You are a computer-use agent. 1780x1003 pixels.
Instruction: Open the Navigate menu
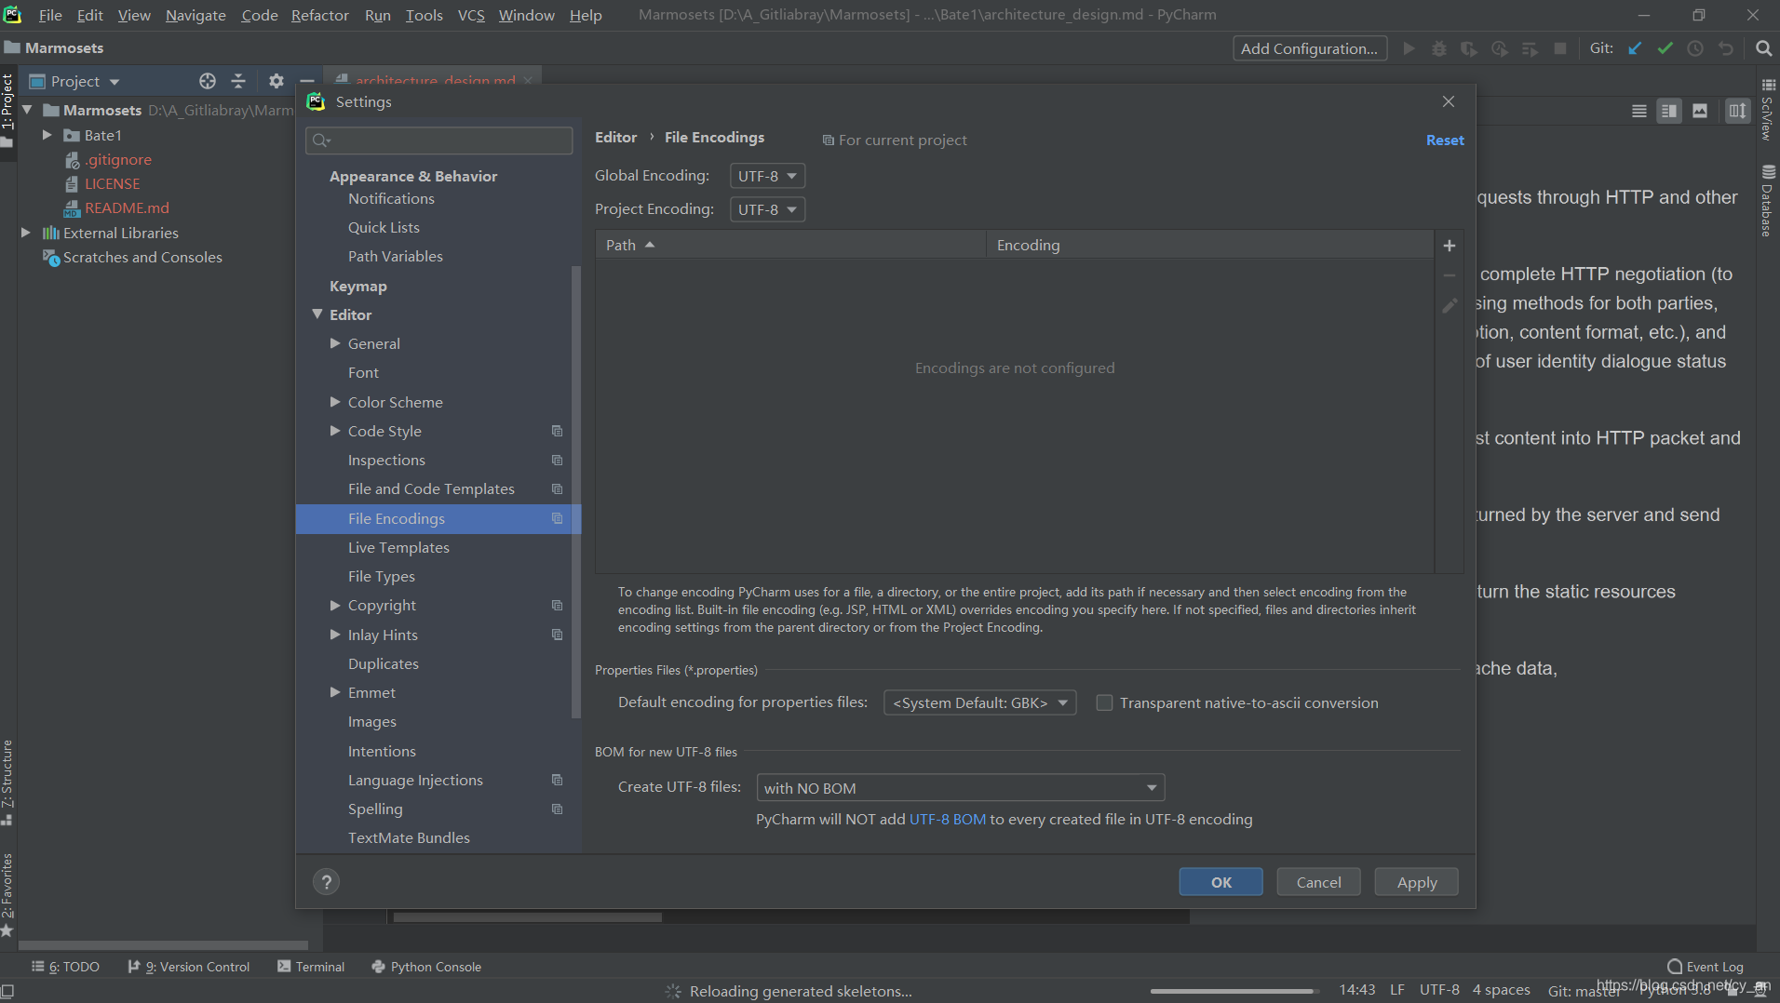tap(196, 15)
